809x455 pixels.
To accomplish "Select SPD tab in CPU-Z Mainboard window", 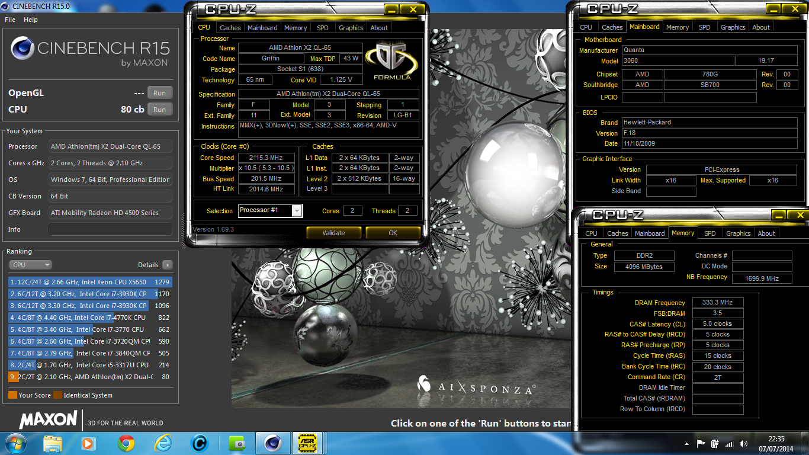I will point(705,27).
